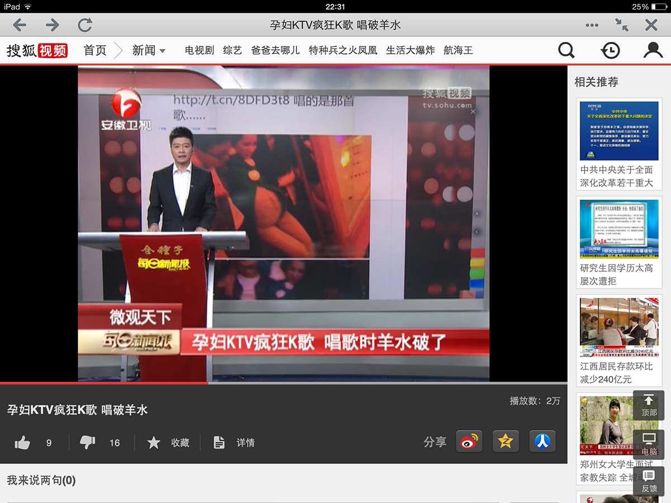The height and width of the screenshot is (503, 671).
Task: Open the 研究生因学历太高屡次遭拒 title link
Action: [616, 274]
